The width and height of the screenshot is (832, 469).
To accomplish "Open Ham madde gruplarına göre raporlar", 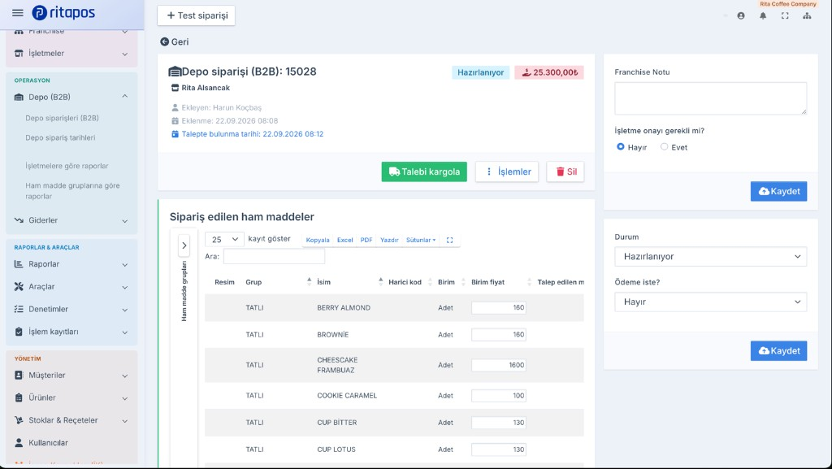I will 72,191.
